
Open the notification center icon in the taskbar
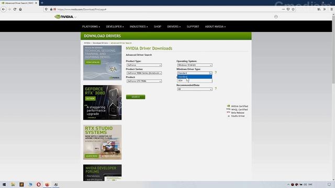click(329, 184)
